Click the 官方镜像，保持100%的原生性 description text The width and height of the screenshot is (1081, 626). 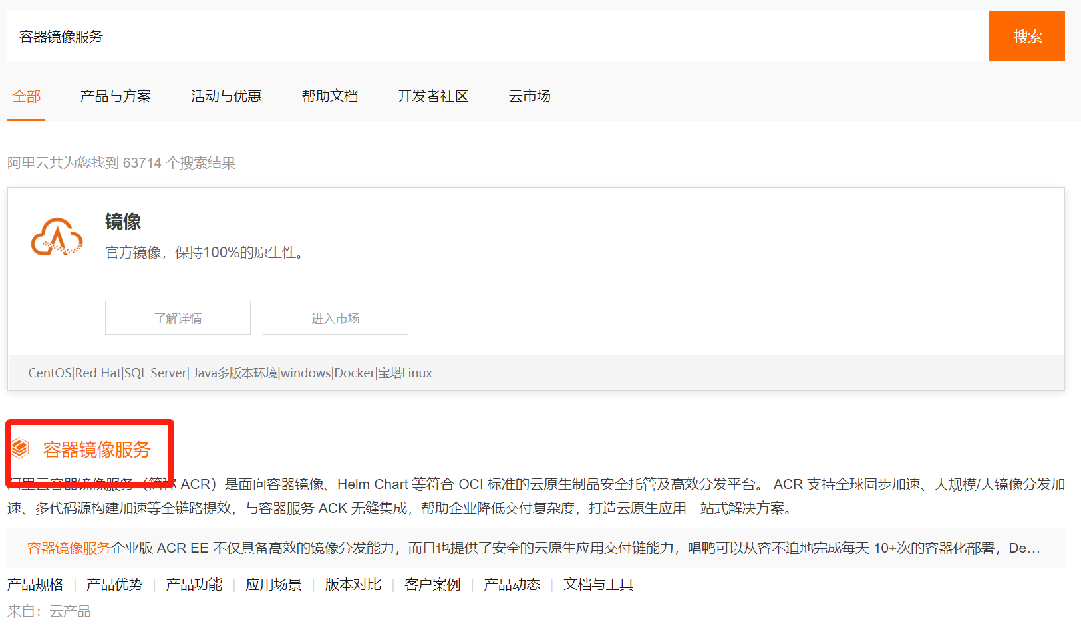(207, 253)
